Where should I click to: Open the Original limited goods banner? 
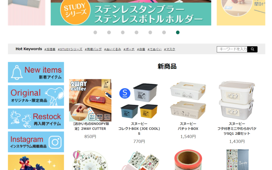click(36, 96)
